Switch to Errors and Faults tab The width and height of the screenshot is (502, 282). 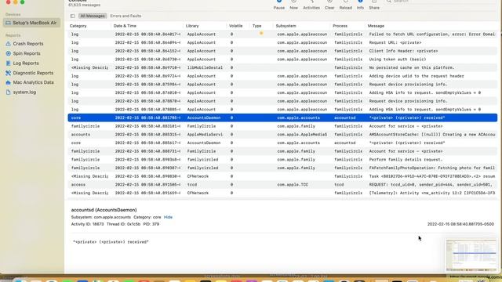tap(125, 16)
